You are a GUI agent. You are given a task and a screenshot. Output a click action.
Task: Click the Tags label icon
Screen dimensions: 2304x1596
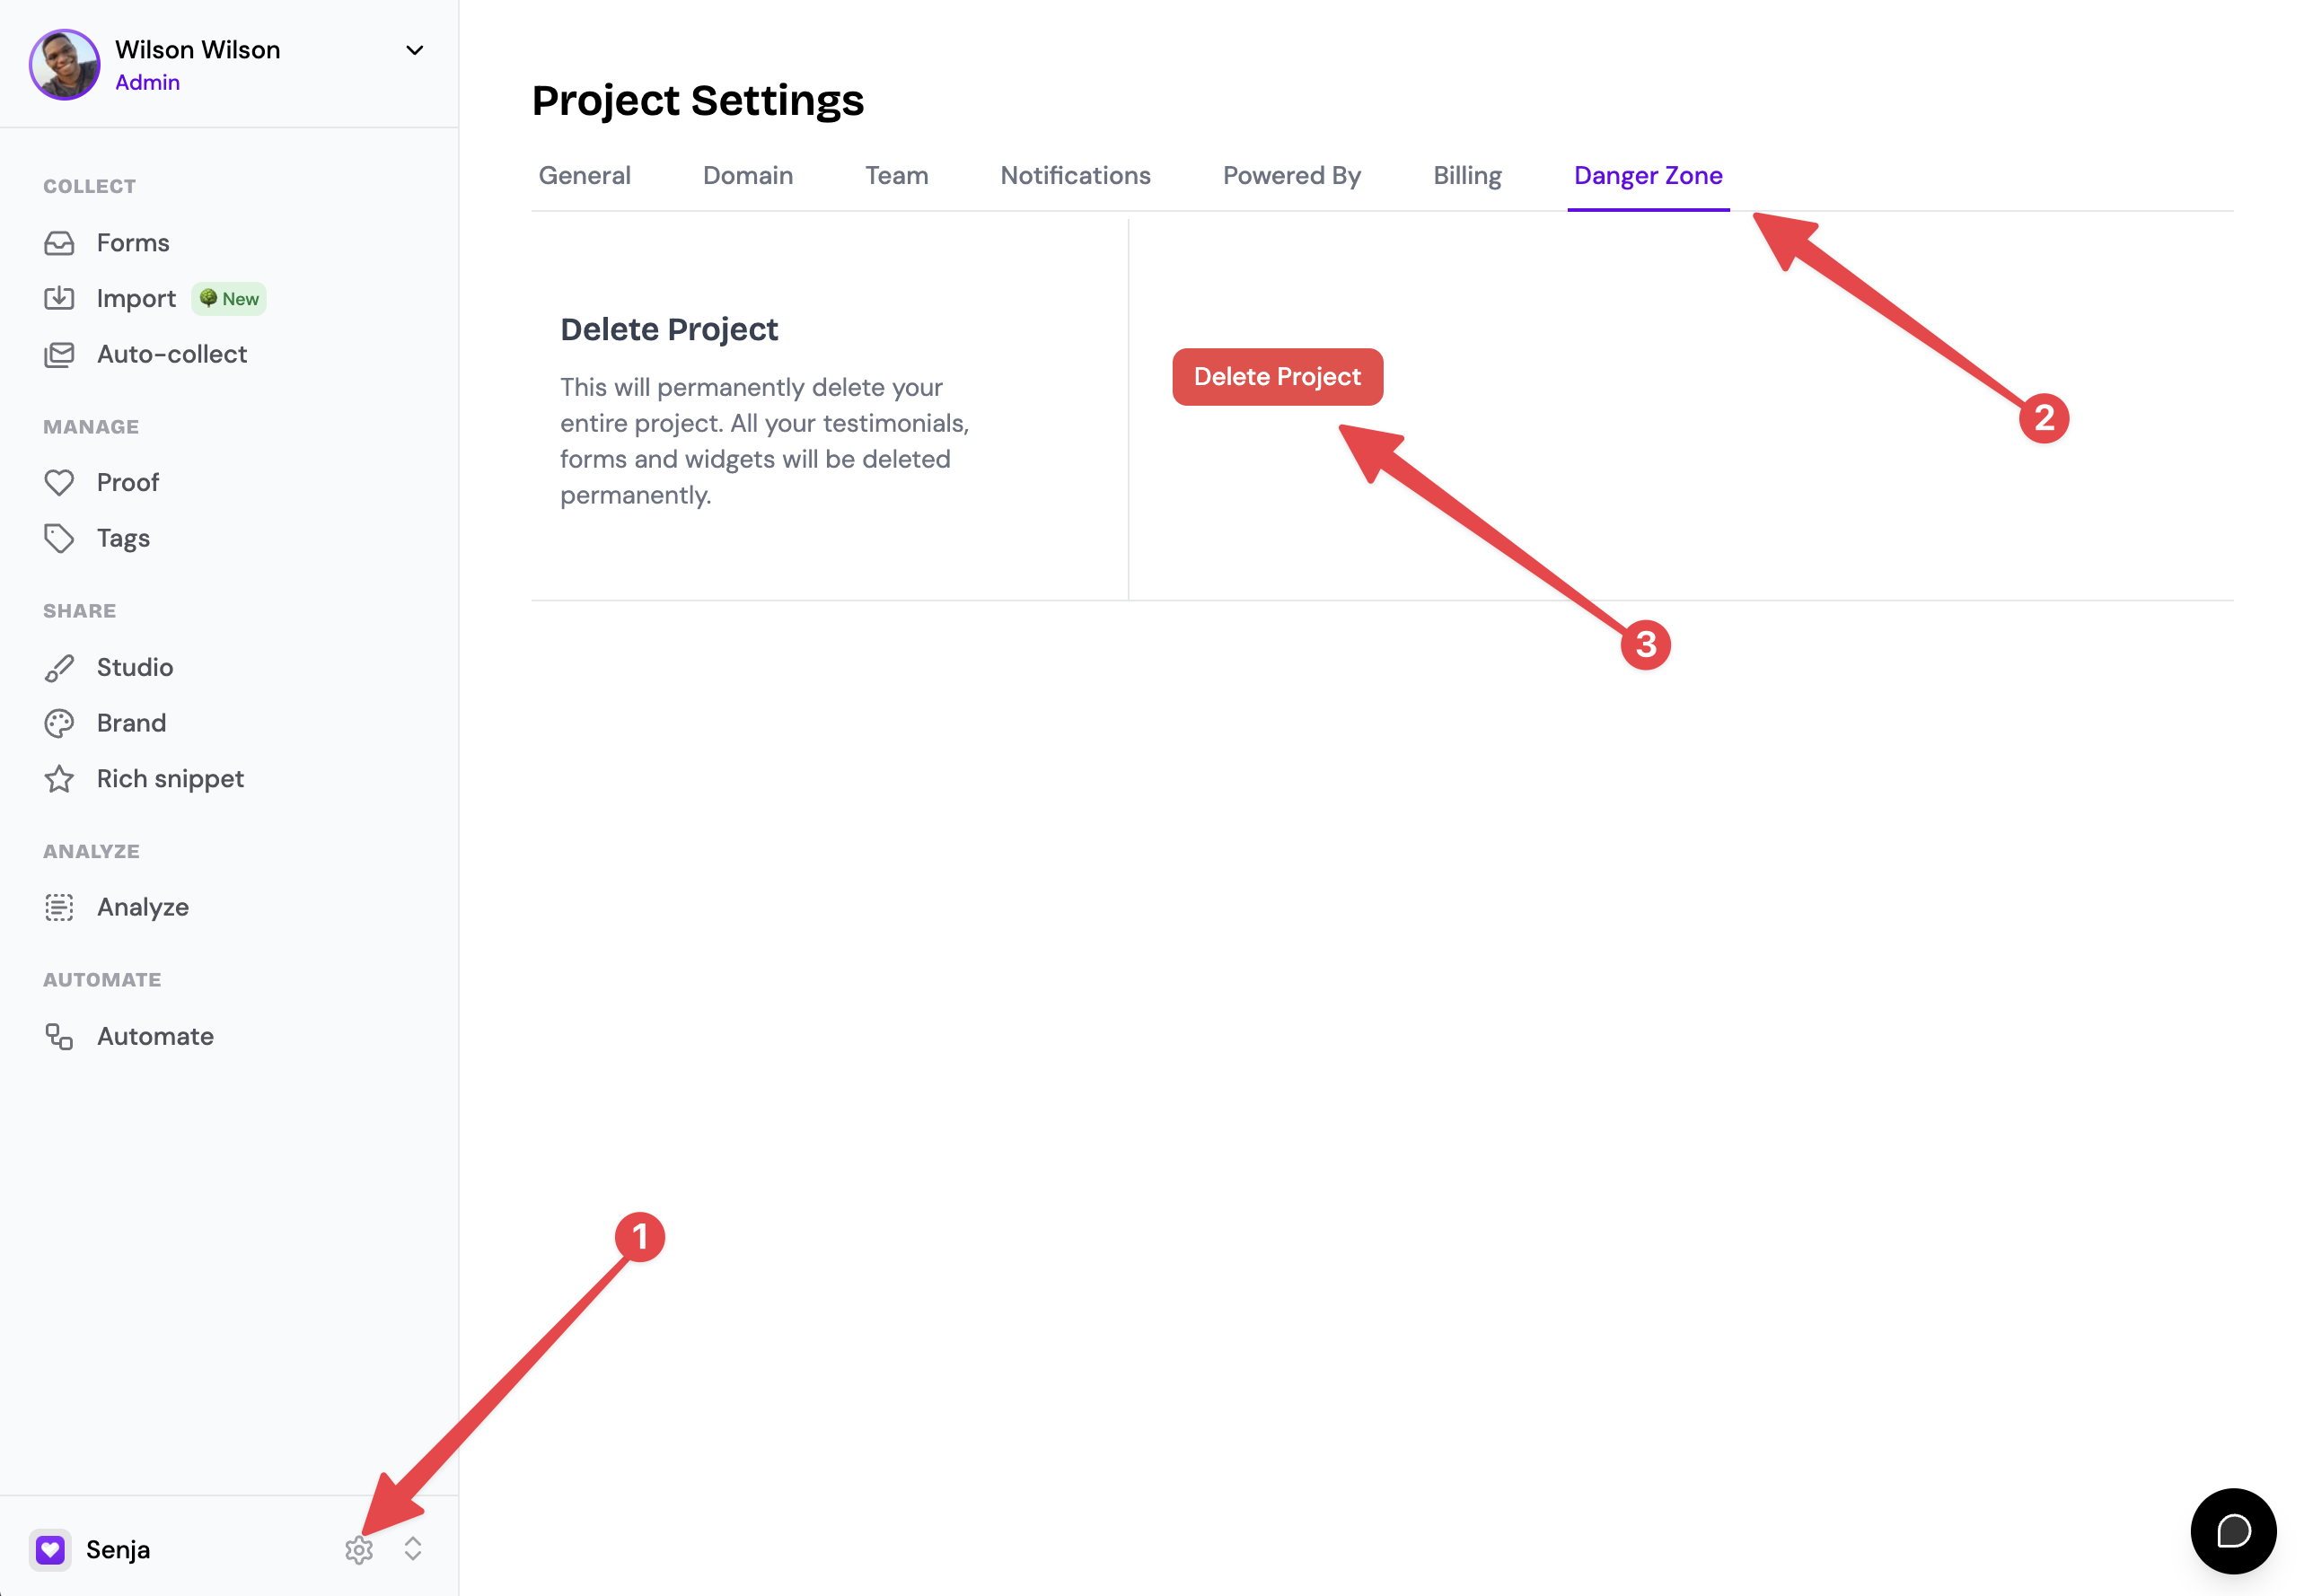(x=59, y=538)
